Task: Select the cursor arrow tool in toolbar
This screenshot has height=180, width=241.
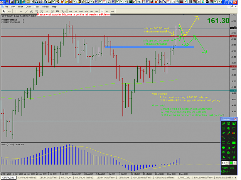Action: click(4, 11)
